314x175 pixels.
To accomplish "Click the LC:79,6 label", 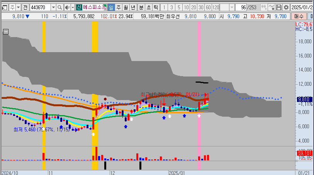I will [x=304, y=24].
